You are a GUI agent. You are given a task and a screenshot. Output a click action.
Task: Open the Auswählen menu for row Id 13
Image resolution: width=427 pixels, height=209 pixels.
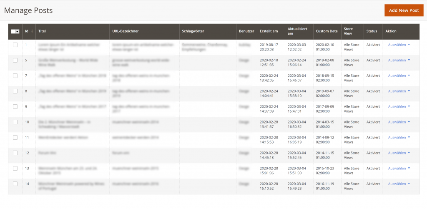click(x=399, y=169)
